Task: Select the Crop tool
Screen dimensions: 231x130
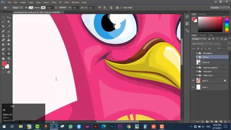Action: click(x=3, y=26)
